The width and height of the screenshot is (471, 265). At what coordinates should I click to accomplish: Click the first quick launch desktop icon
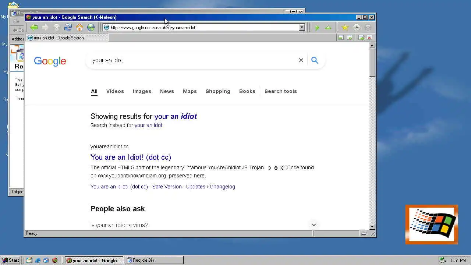(x=29, y=260)
